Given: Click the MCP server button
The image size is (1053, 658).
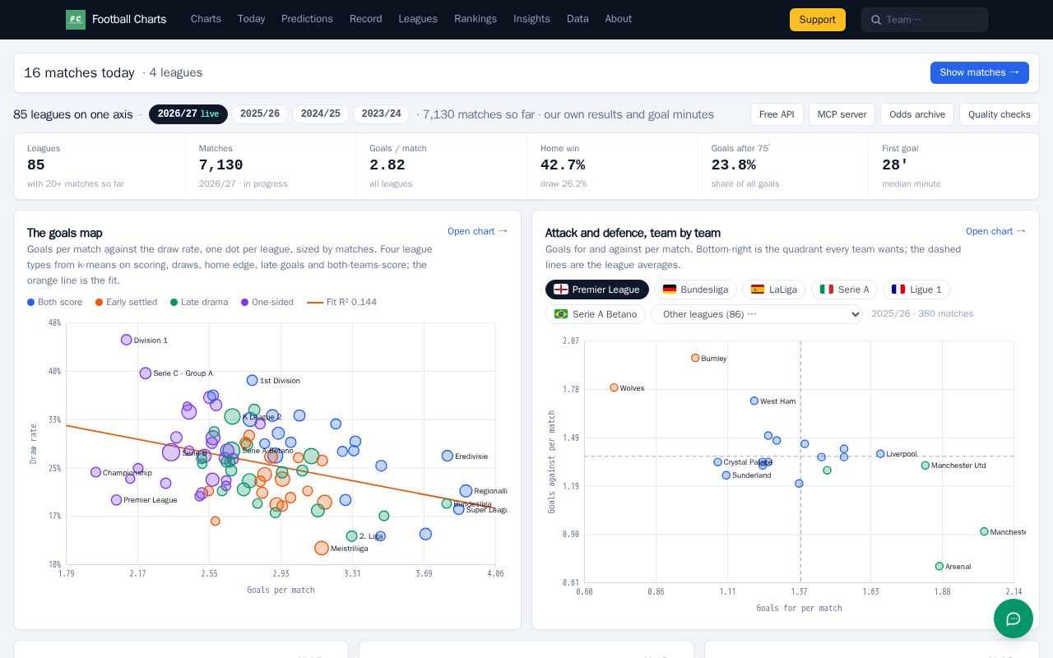Looking at the screenshot, I should point(842,114).
